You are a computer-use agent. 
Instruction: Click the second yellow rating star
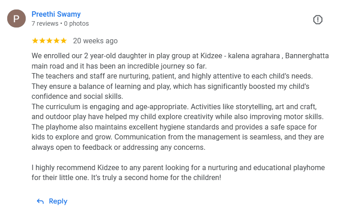pyautogui.click(x=42, y=41)
